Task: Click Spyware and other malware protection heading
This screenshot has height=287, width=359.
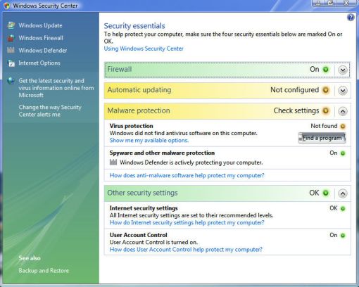Action: 162,153
